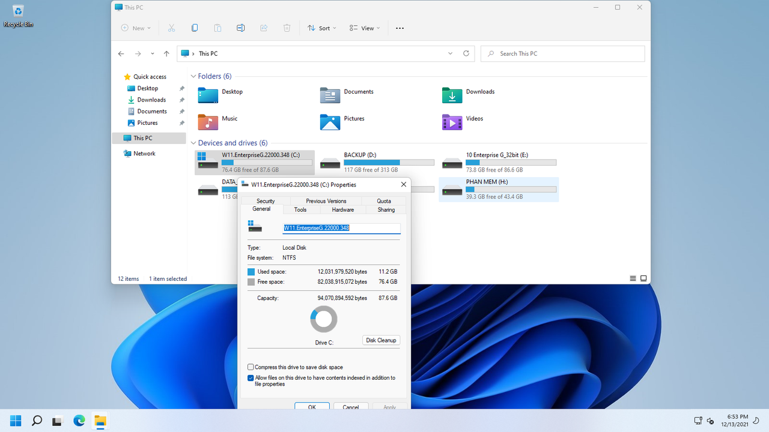
Task: Pin toggle next to Pictures in sidebar
Action: click(181, 122)
